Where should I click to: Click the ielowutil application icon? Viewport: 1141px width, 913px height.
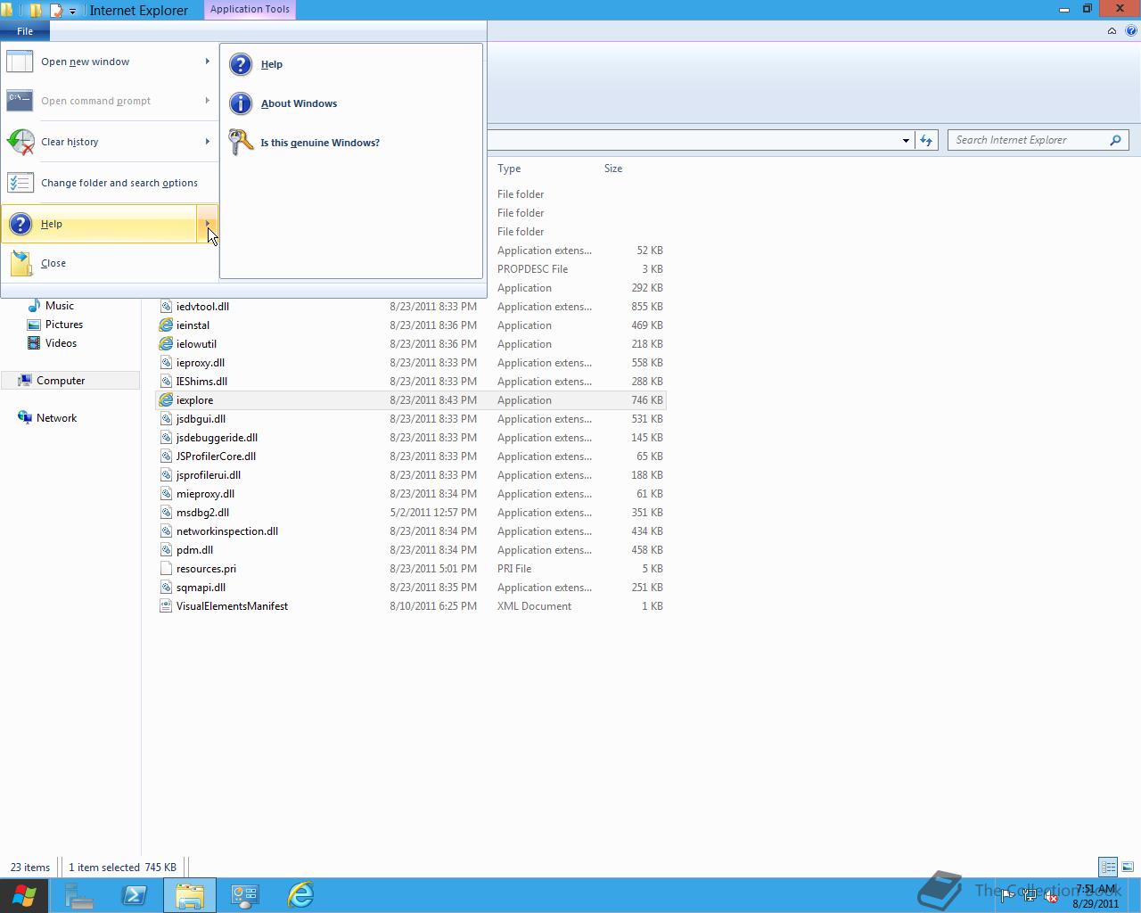click(166, 344)
